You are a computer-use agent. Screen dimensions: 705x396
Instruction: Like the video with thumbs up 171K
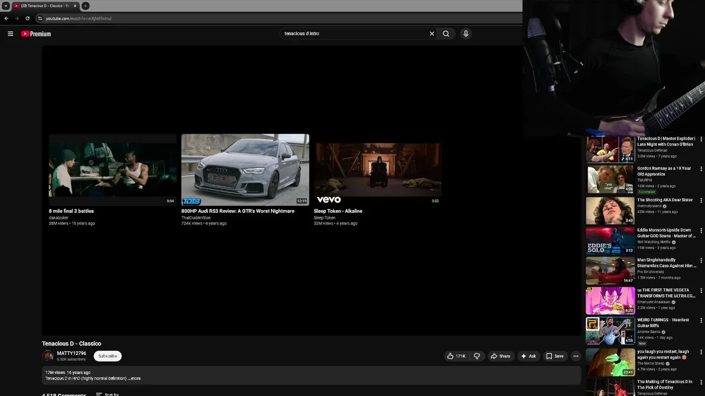pyautogui.click(x=456, y=356)
